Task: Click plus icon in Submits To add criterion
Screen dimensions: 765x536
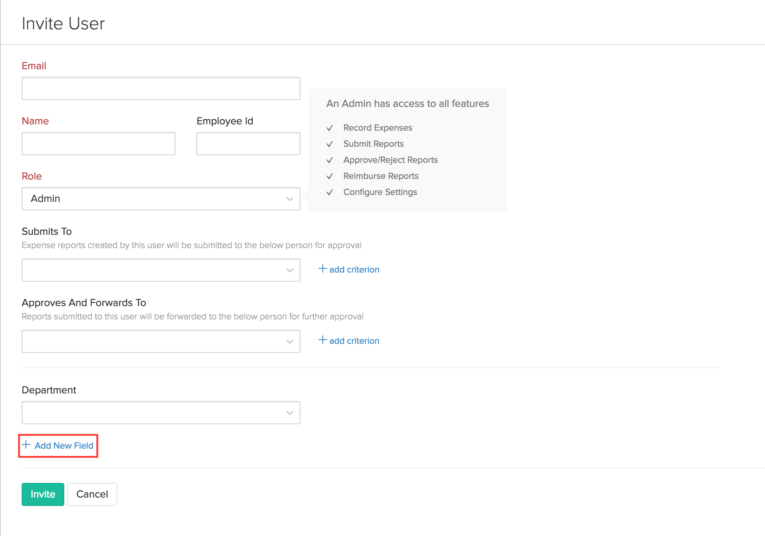Action: click(x=322, y=269)
